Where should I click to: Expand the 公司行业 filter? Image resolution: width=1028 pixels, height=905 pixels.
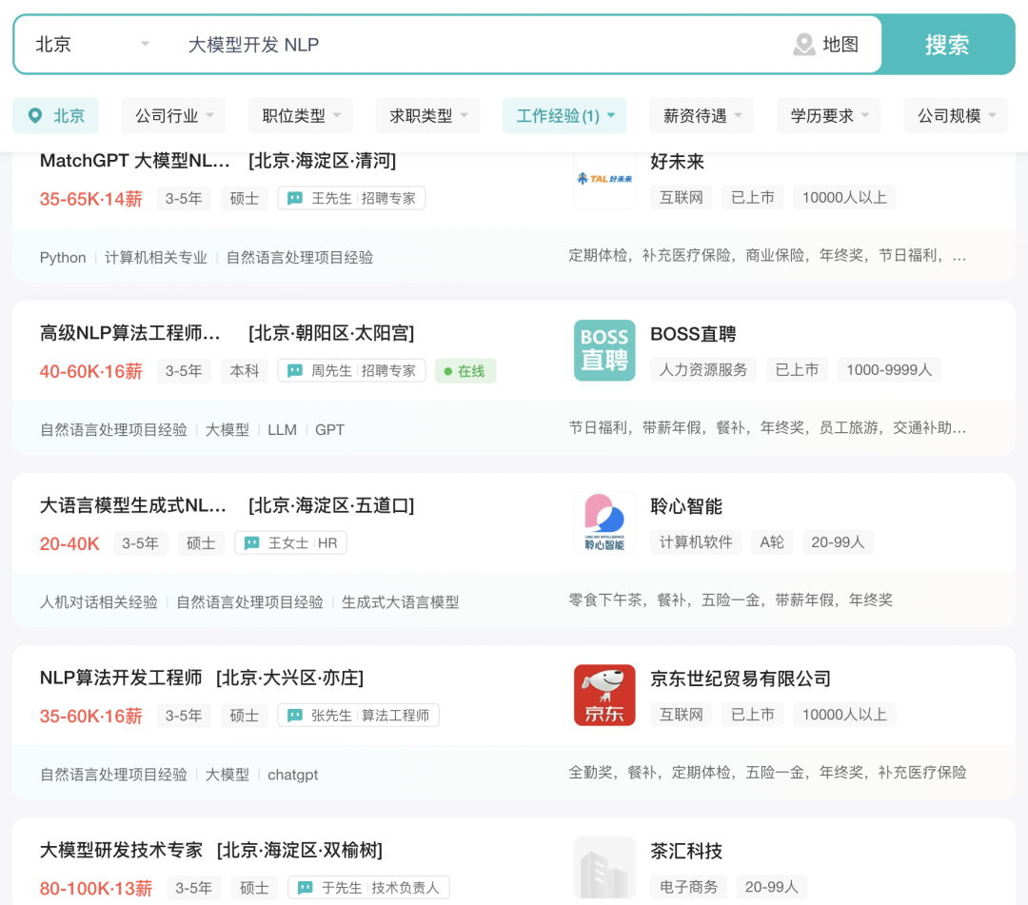pos(174,116)
